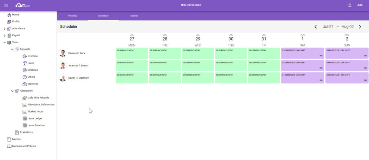
Task: Click Jeramiah F. Benton's avatar
Action: (63, 65)
